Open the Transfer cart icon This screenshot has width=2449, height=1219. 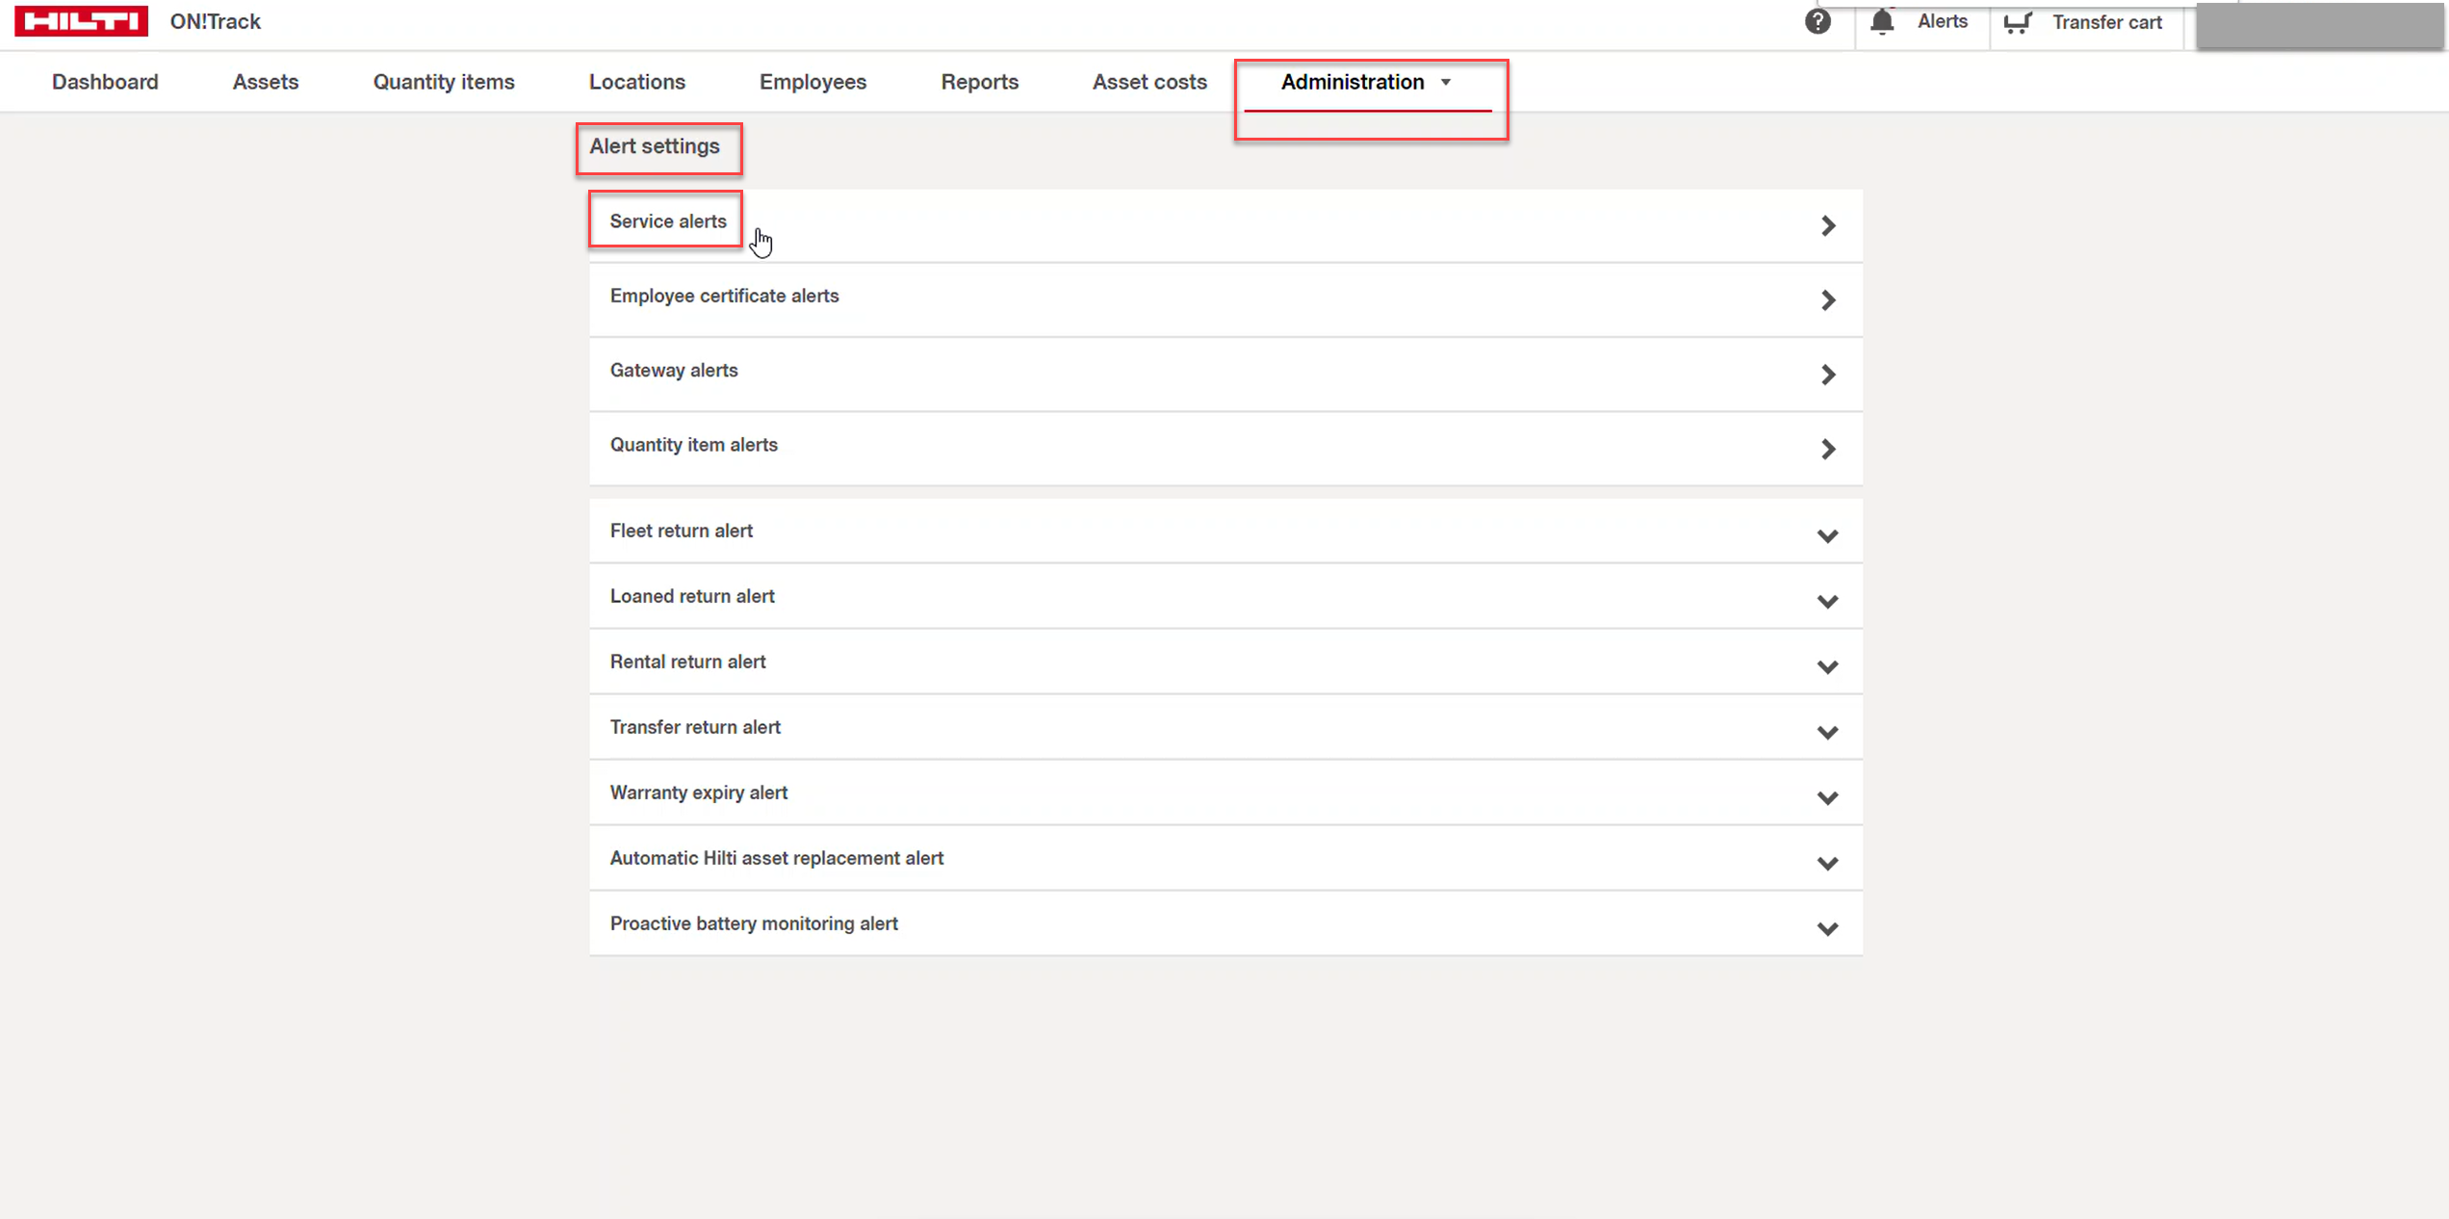point(2018,22)
